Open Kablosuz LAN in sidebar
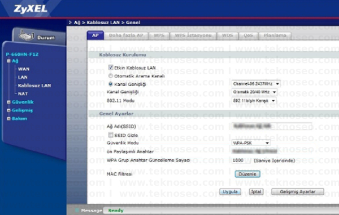The width and height of the screenshot is (339, 215). click(34, 86)
